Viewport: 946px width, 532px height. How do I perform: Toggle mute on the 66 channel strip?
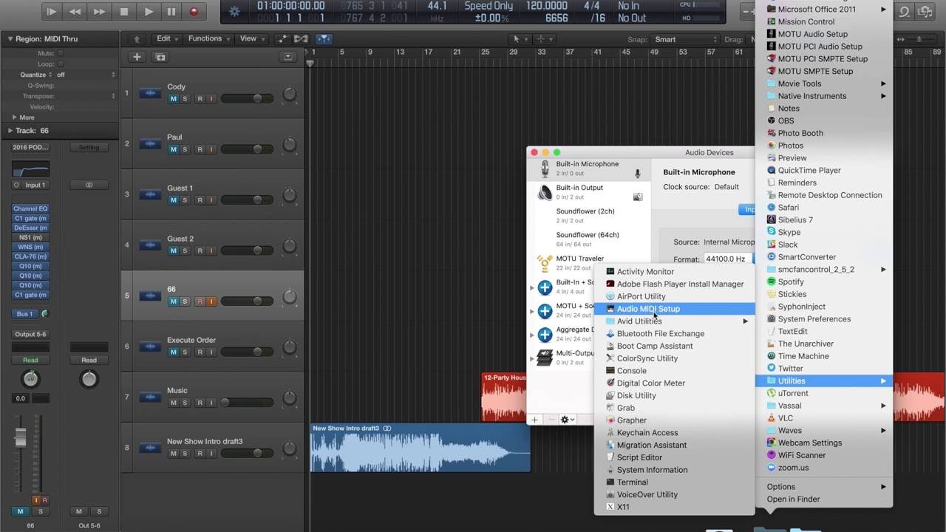(x=20, y=511)
